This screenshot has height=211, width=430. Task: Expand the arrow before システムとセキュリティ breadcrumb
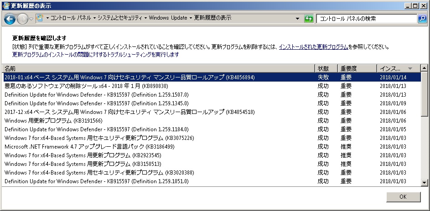[x=94, y=18]
